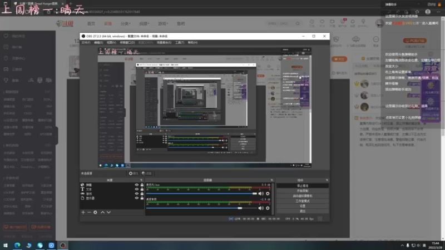The image size is (445, 250).
Task: Open the 场景集合(S) menu in OBS
Action: click(164, 43)
